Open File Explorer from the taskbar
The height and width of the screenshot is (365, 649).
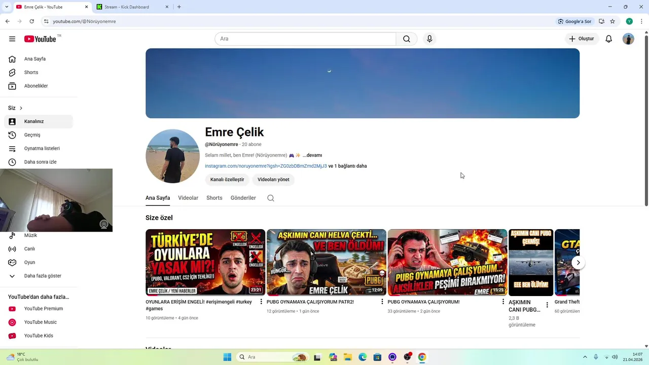348,357
